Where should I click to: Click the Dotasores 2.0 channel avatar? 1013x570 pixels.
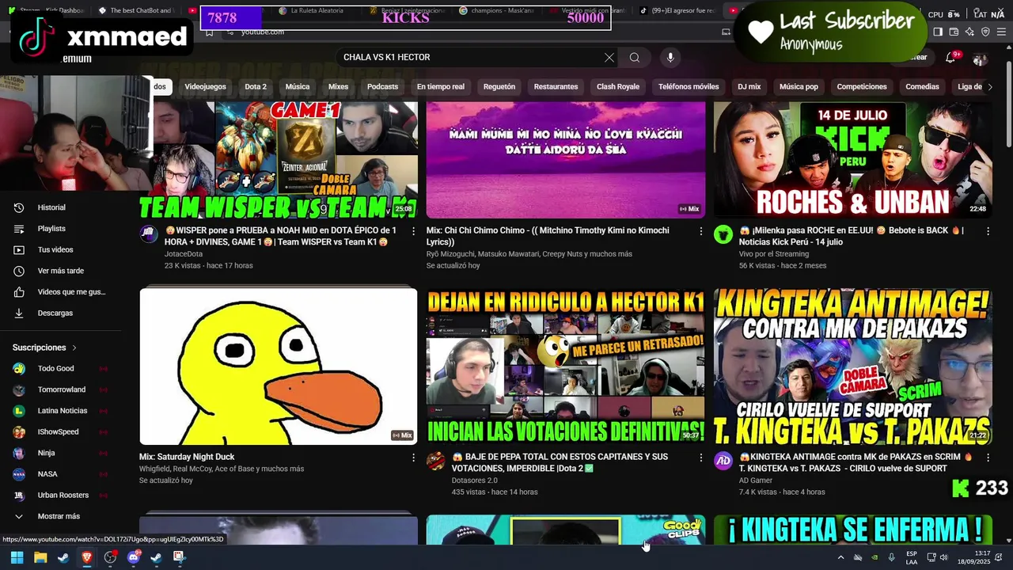click(x=436, y=461)
